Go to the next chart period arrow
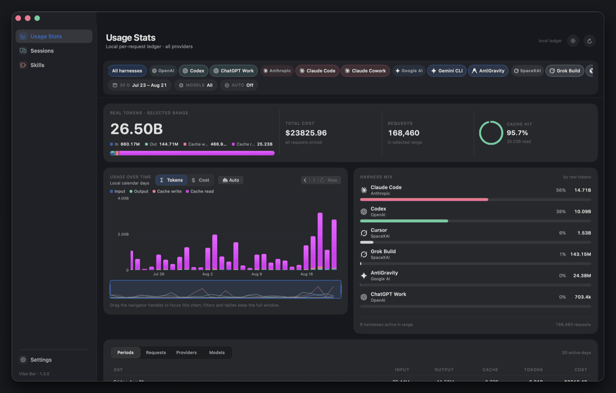Viewport: 616px width, 393px height. coord(314,180)
